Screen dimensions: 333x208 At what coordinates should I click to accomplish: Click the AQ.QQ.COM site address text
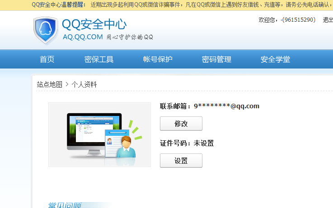(x=83, y=37)
